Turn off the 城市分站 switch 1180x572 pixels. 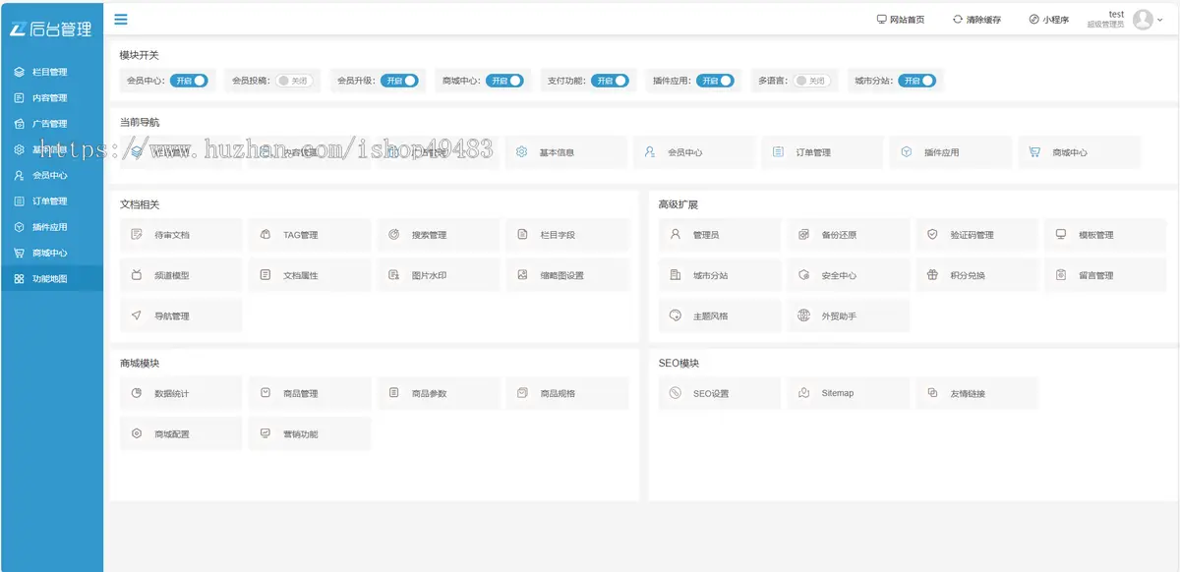[x=916, y=81]
